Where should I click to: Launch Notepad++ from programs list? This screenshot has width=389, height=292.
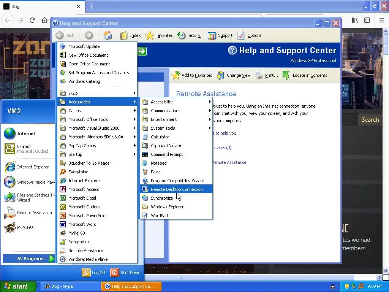coord(98,242)
